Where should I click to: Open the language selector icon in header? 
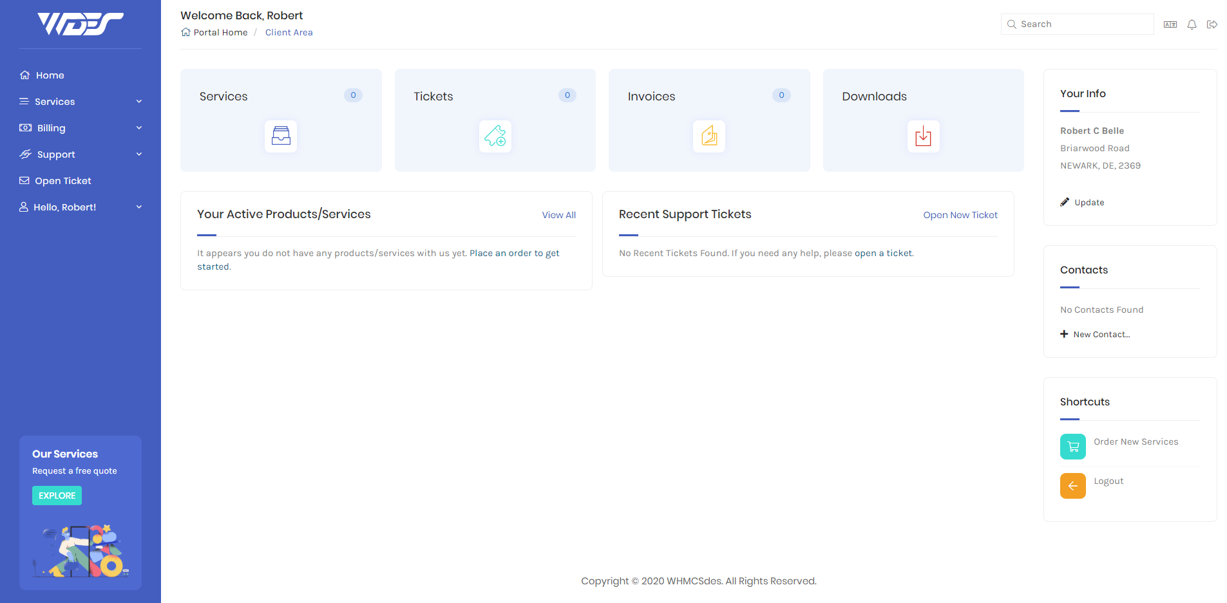pyautogui.click(x=1170, y=24)
